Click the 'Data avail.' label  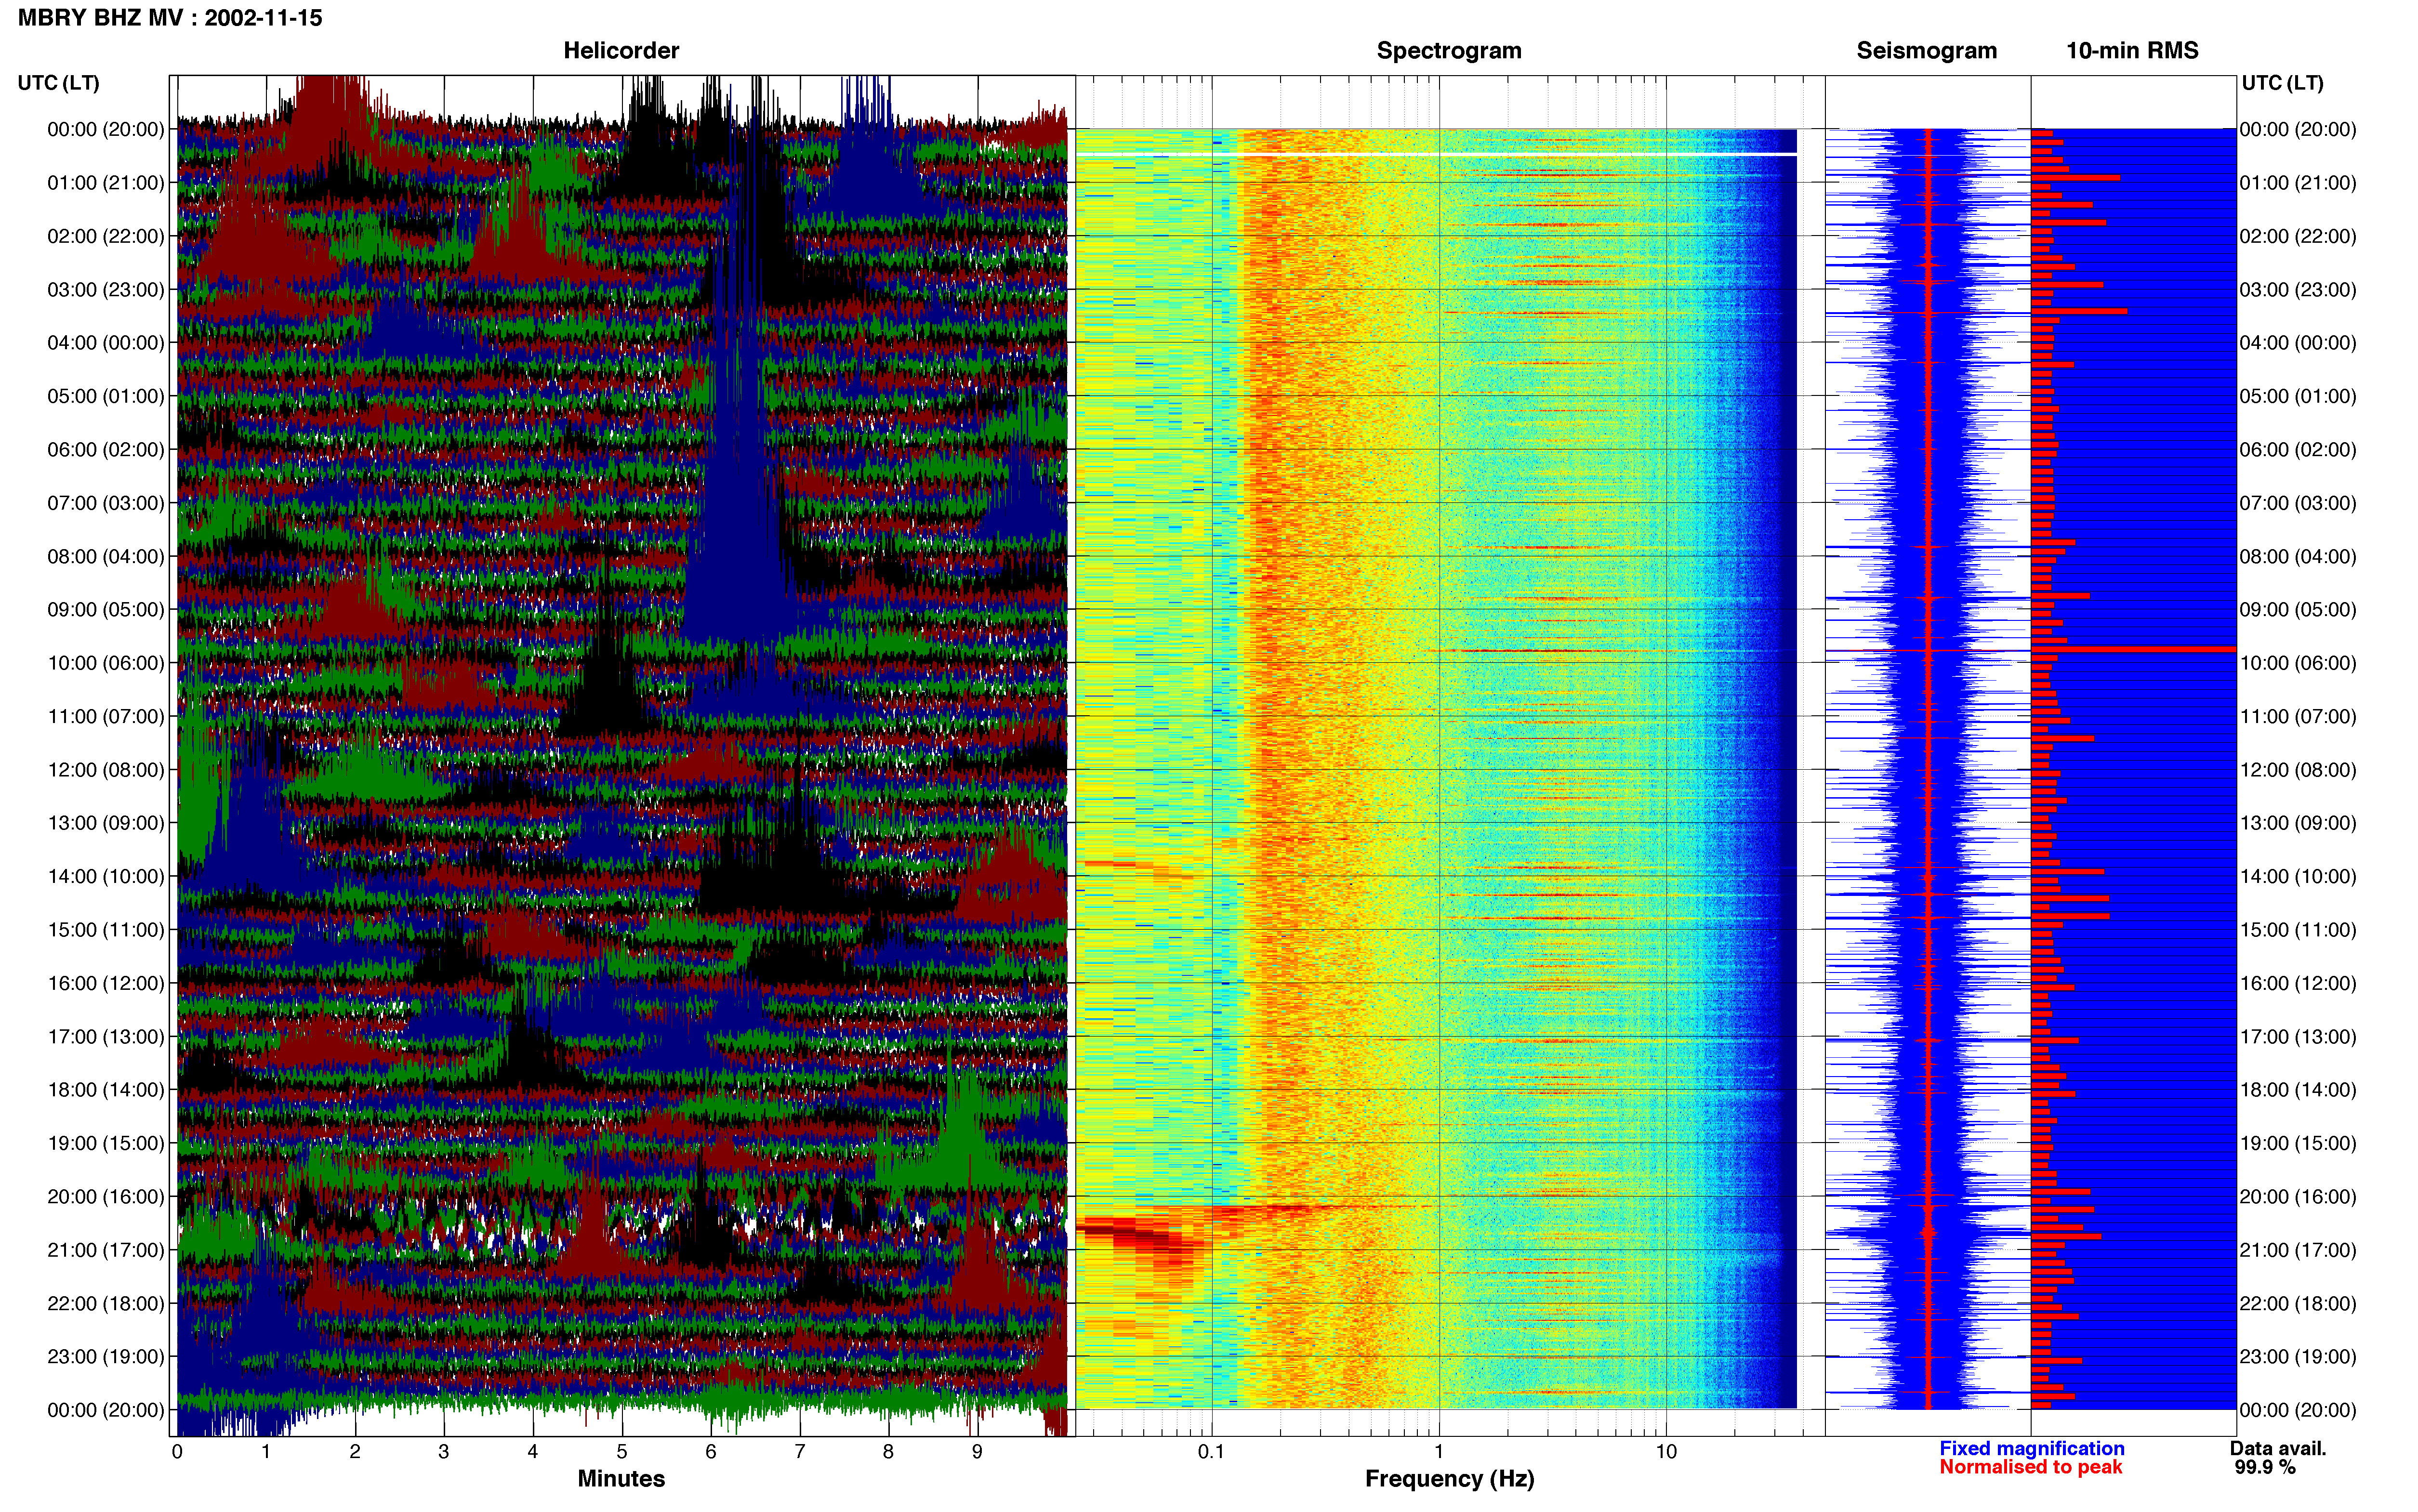click(x=2278, y=1448)
